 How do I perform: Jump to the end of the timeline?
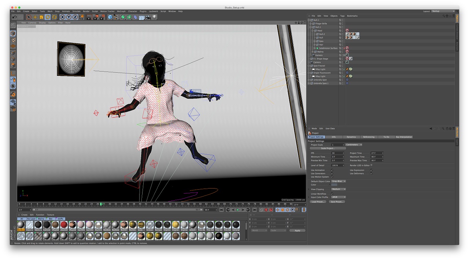click(x=254, y=210)
